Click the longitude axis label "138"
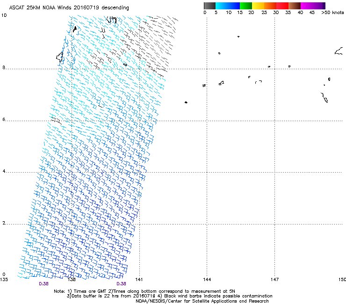Viewport: 346px width, 304px height. click(72, 280)
